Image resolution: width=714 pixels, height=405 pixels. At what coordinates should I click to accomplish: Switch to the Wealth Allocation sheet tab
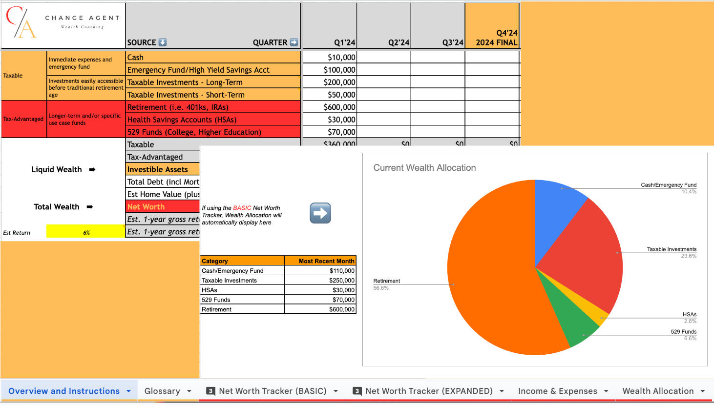click(x=657, y=391)
